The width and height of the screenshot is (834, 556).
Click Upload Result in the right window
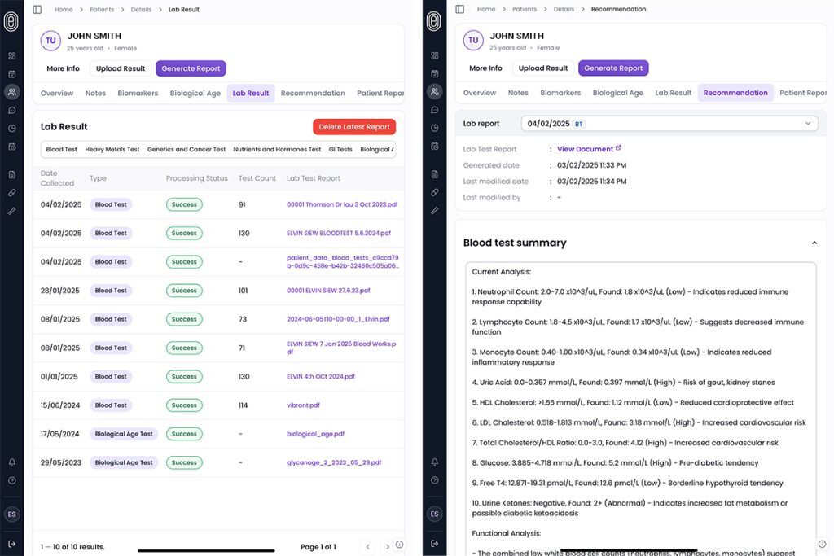[x=542, y=68]
